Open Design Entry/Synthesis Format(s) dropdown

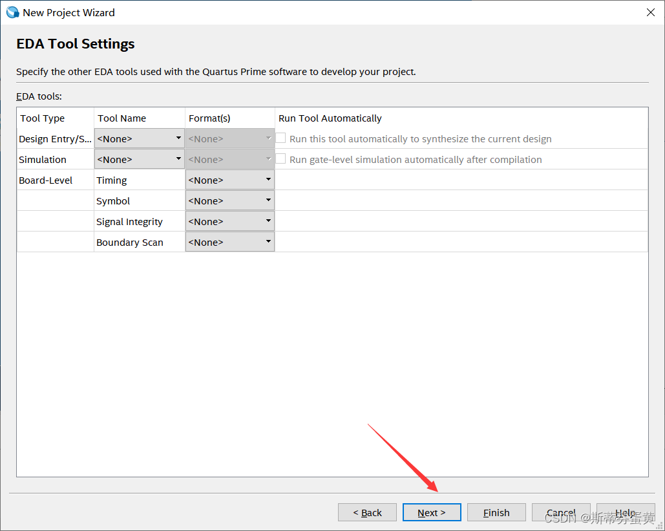[230, 138]
